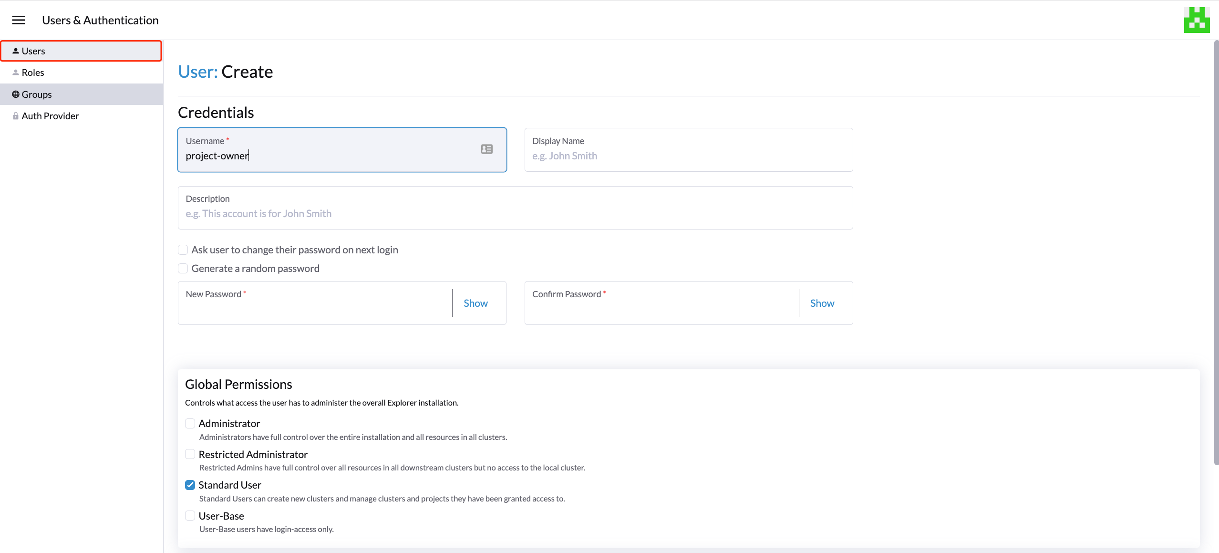The image size is (1219, 553).
Task: Enable the User-Base permission checkbox
Action: pyautogui.click(x=190, y=516)
